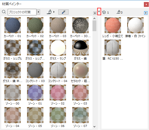Click the scrollbar down arrow
The height and width of the screenshot is (130, 149).
[x=94, y=127]
